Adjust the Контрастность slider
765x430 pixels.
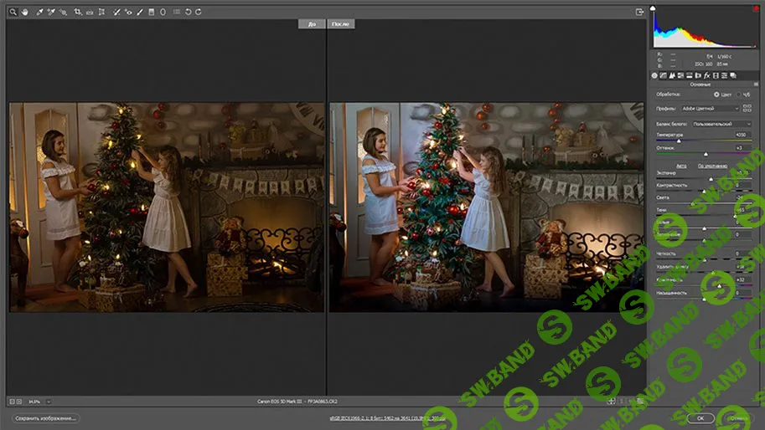[x=704, y=192]
